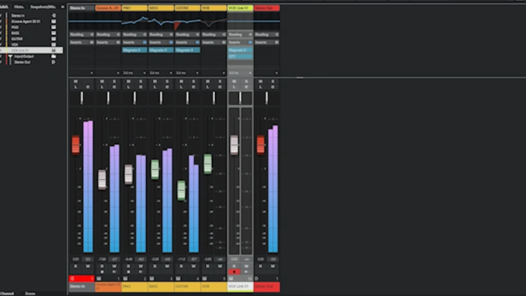
Task: Open channel settings (e) on Stereo Out channel
Action: 272,87
